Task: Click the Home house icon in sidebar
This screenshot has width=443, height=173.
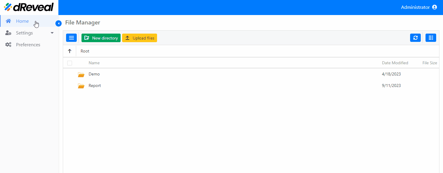Action: (8, 21)
